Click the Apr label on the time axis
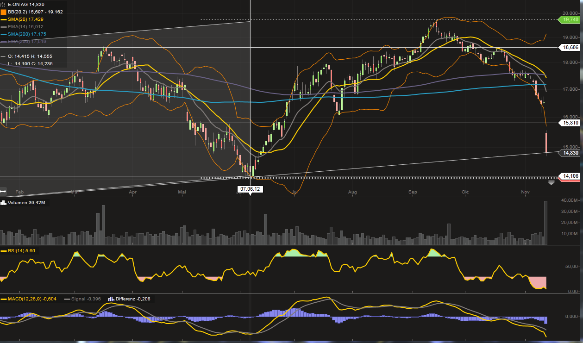This screenshot has height=343, width=583. pos(132,191)
